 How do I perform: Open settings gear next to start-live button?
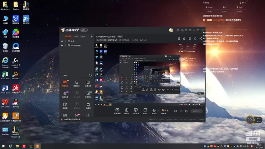point(186,111)
